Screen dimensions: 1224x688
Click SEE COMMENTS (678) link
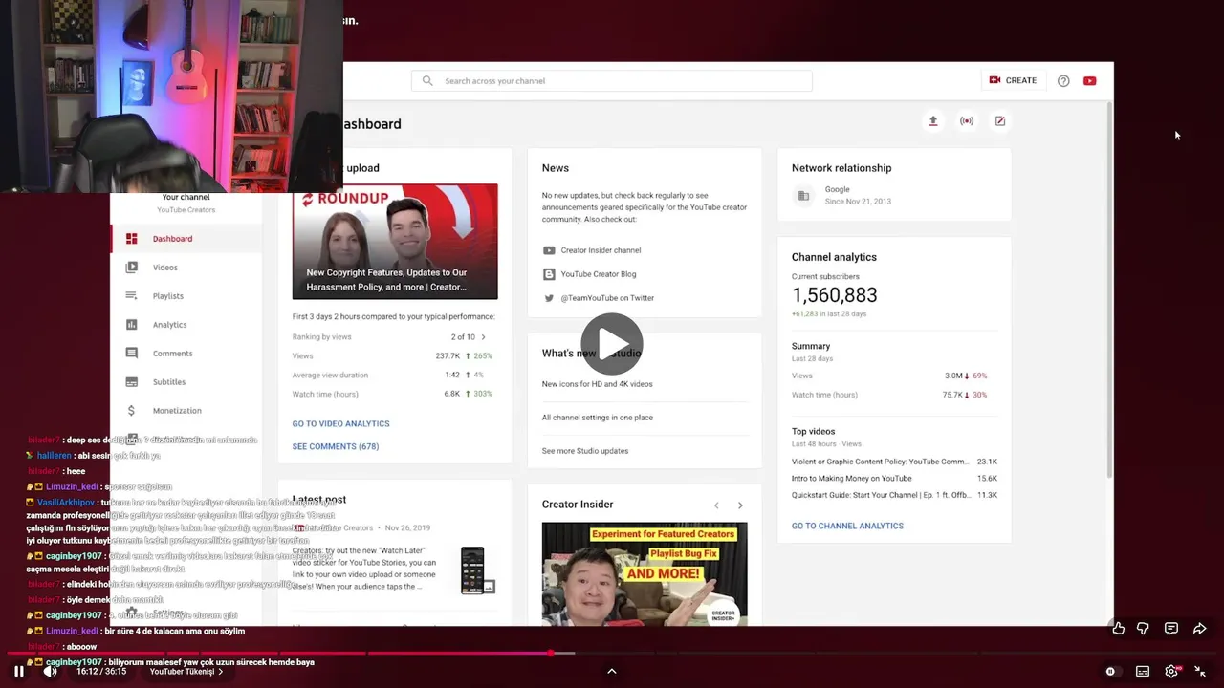pyautogui.click(x=336, y=446)
